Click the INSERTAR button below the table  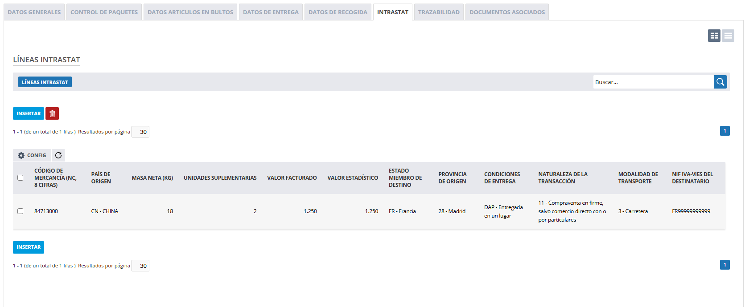[x=29, y=247]
